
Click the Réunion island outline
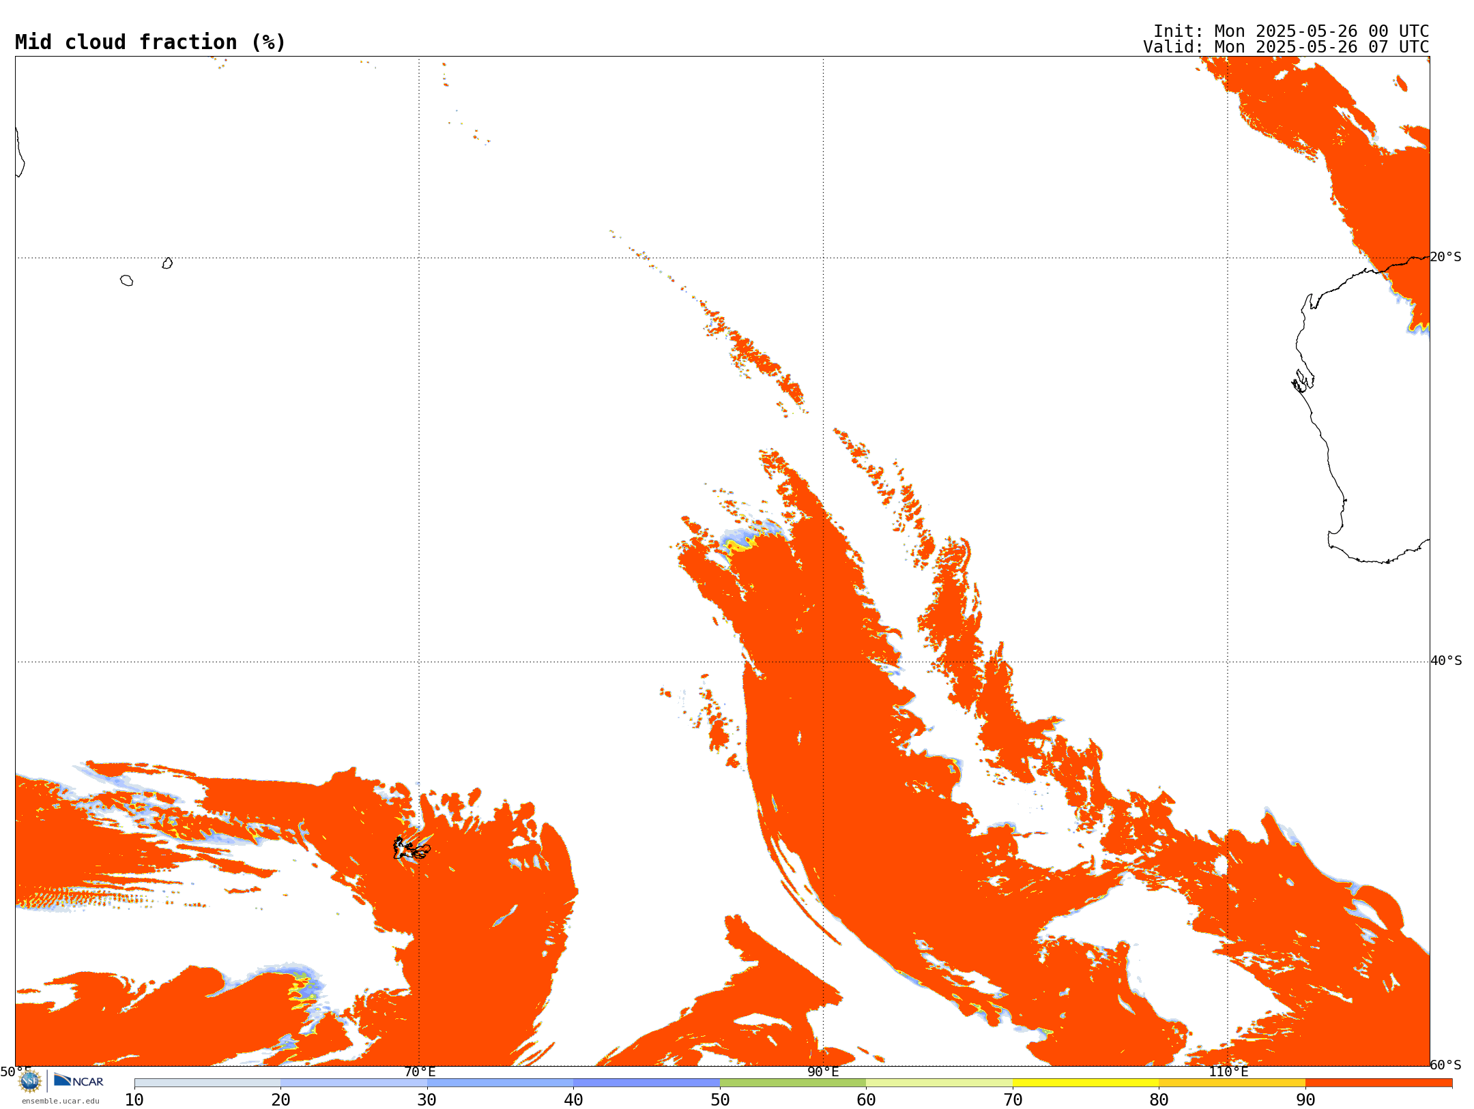point(126,280)
